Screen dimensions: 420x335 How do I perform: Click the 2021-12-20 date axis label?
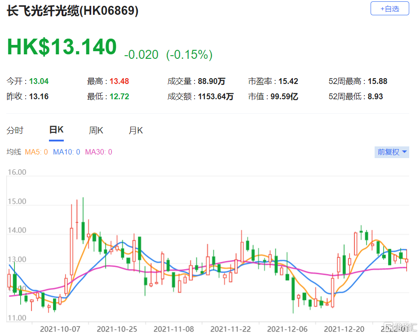tap(344, 329)
